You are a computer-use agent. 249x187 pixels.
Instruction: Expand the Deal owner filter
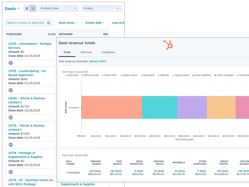(x=68, y=23)
